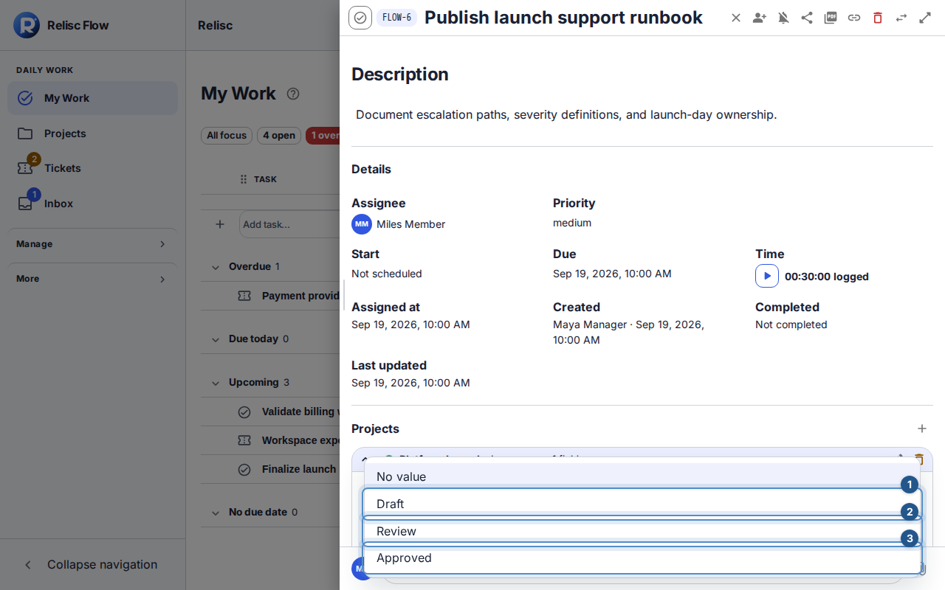Click the Miles Member assignee value
The width and height of the screenshot is (945, 590).
pos(399,224)
